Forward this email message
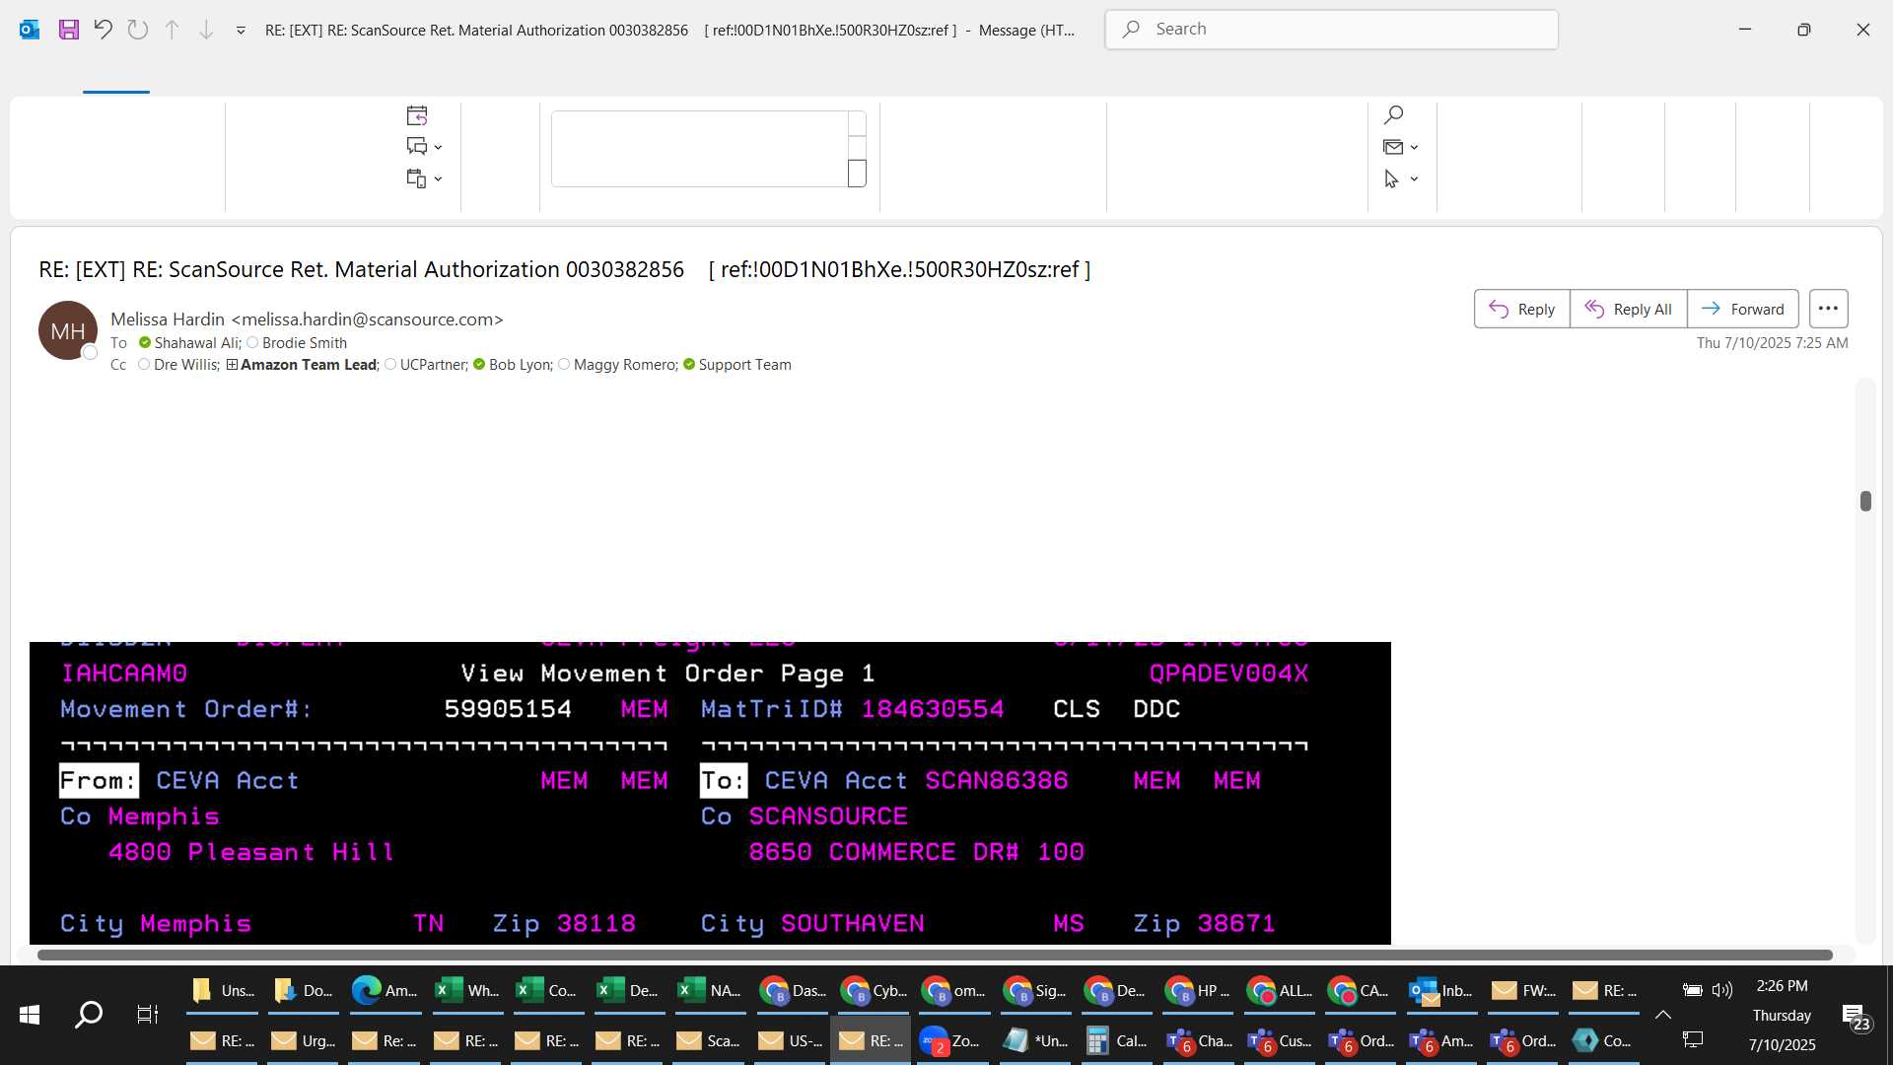The height and width of the screenshot is (1065, 1893). 1742,309
